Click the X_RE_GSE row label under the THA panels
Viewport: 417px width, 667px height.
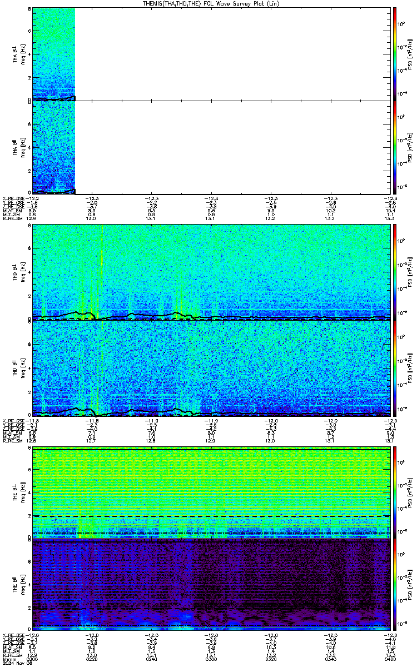tap(14, 198)
